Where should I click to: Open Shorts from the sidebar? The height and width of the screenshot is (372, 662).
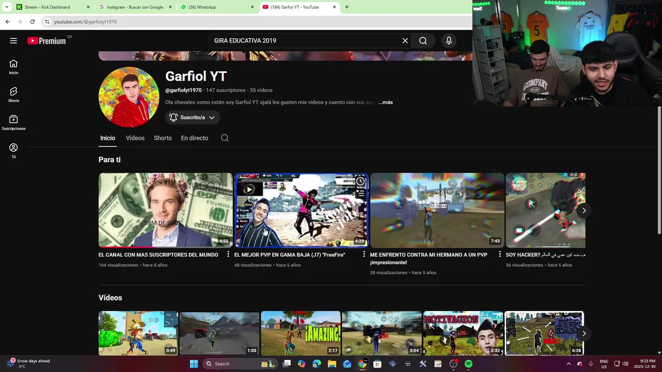click(13, 95)
